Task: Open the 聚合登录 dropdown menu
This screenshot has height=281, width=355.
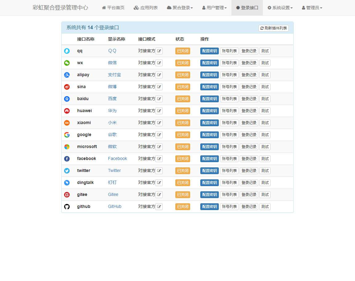Action: click(x=180, y=8)
